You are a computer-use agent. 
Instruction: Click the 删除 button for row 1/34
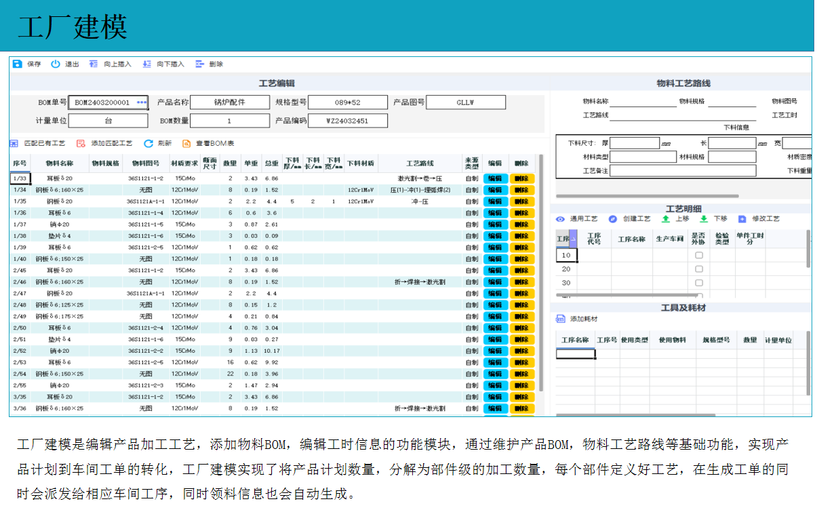tap(522, 190)
